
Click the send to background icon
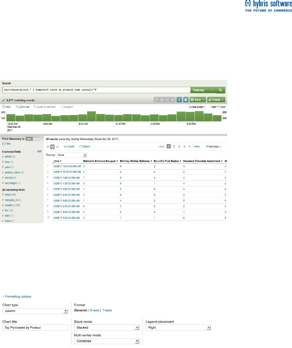[157, 100]
